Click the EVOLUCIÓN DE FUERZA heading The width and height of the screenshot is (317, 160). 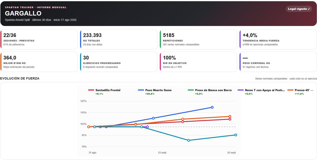20,78
